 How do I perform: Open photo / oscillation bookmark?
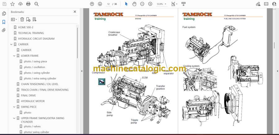34,67
